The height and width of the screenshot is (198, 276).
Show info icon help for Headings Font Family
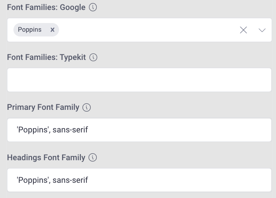pyautogui.click(x=92, y=157)
